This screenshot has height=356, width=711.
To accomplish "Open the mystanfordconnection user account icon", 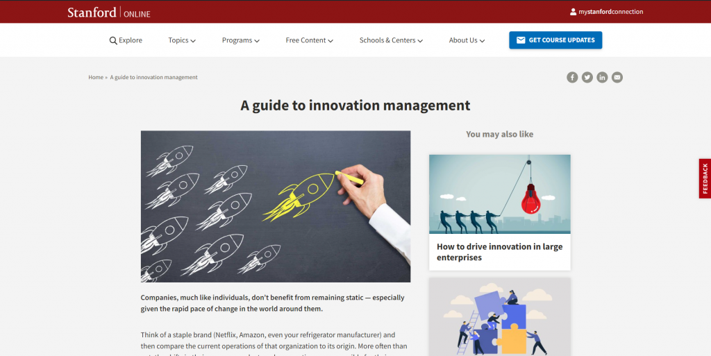I will pos(573,12).
